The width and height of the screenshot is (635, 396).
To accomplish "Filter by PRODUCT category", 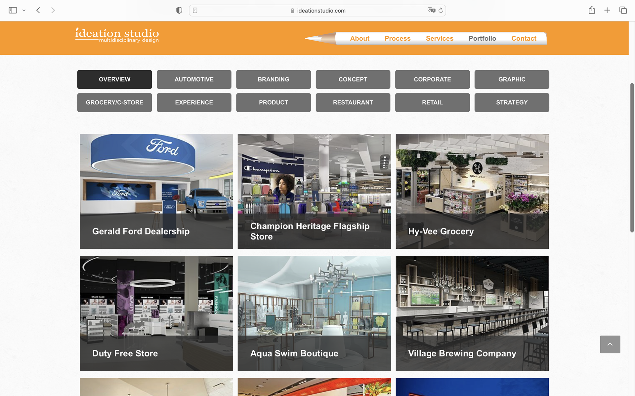I will pos(274,102).
